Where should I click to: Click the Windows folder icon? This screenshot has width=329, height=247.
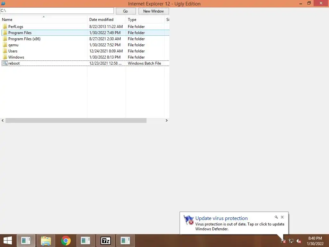pyautogui.click(x=5, y=57)
